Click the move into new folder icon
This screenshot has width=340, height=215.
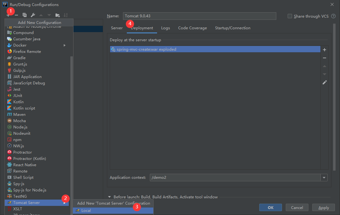click(57, 15)
